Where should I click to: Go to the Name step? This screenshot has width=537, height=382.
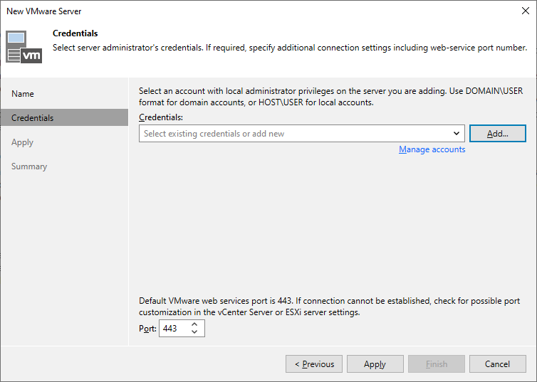(x=23, y=94)
